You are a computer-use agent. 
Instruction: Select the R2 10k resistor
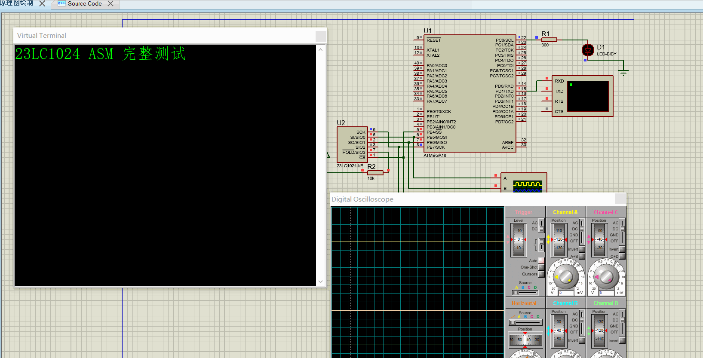pyautogui.click(x=375, y=172)
